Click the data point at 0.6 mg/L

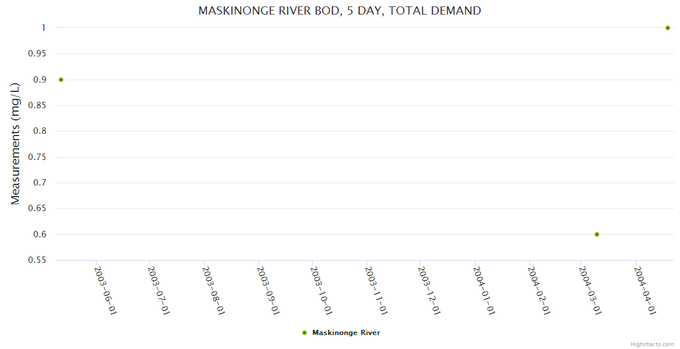click(597, 234)
